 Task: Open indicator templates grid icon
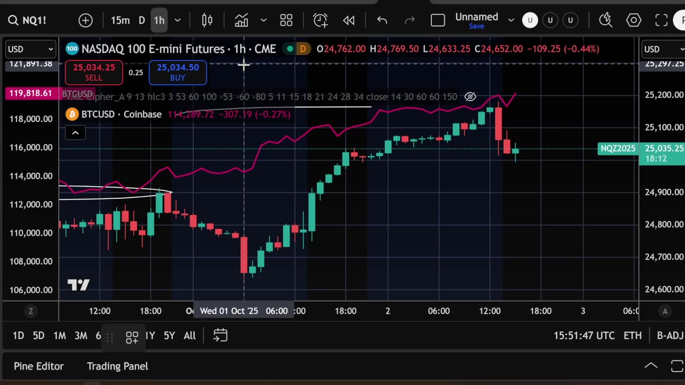coord(286,20)
